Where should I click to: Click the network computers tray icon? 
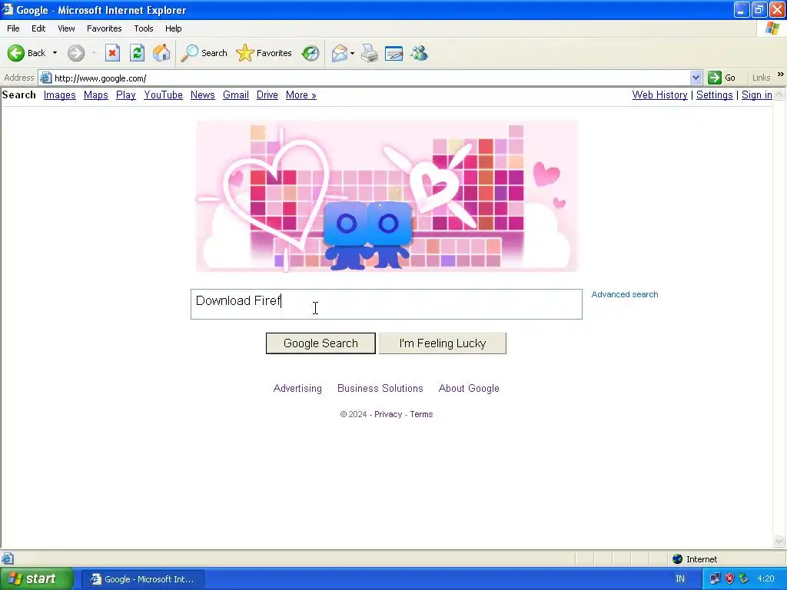716,579
